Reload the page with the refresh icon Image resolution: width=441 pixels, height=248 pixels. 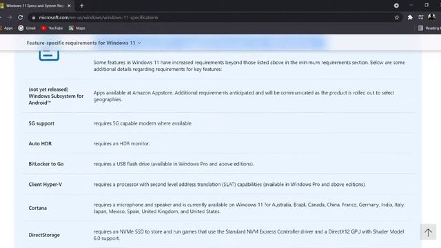[x=21, y=17]
